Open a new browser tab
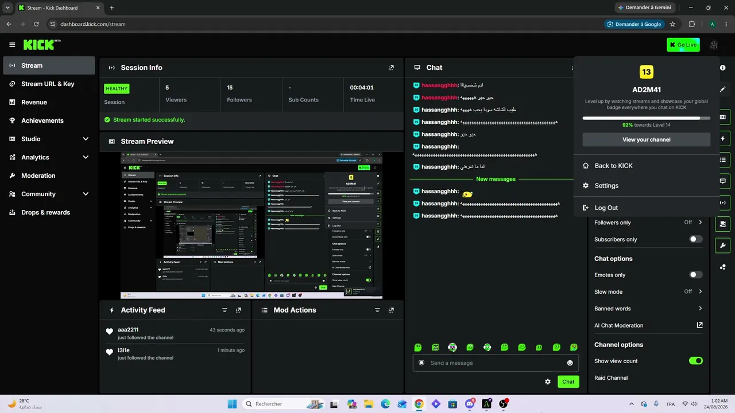The width and height of the screenshot is (735, 413). (x=111, y=8)
